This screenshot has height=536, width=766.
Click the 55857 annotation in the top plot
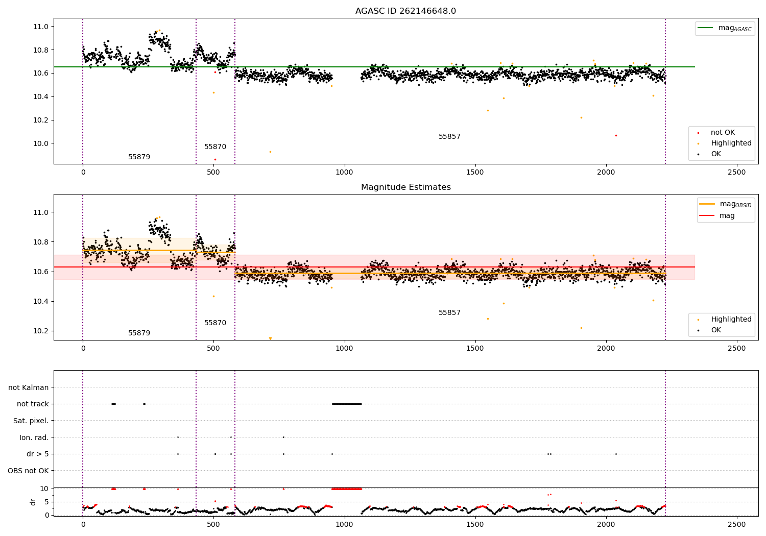(449, 137)
